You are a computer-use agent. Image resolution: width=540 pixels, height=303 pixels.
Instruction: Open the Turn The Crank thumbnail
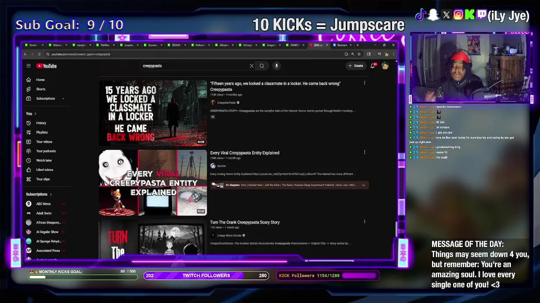click(x=153, y=239)
